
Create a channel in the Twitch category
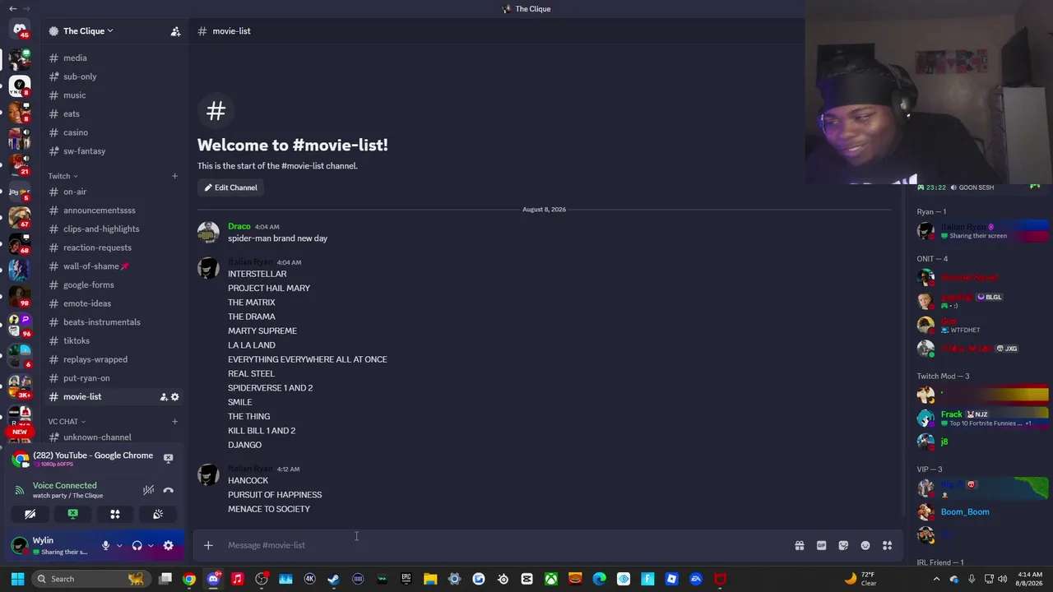pos(174,176)
